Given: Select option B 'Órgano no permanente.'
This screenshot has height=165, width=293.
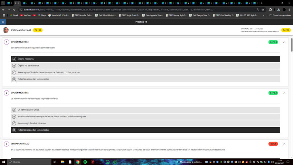Looking at the screenshot, I should point(145,66).
